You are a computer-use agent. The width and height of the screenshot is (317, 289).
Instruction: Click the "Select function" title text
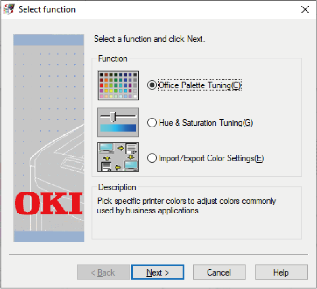[x=47, y=9]
